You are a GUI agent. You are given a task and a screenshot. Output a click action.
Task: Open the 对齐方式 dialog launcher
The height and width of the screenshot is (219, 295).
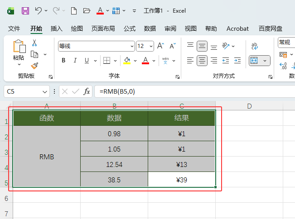coord(271,76)
